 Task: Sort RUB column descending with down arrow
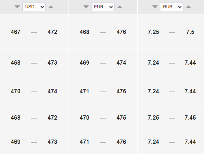click(x=155, y=7)
